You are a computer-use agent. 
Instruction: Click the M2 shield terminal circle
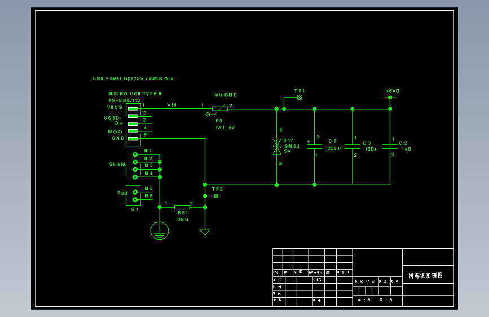[135, 162]
